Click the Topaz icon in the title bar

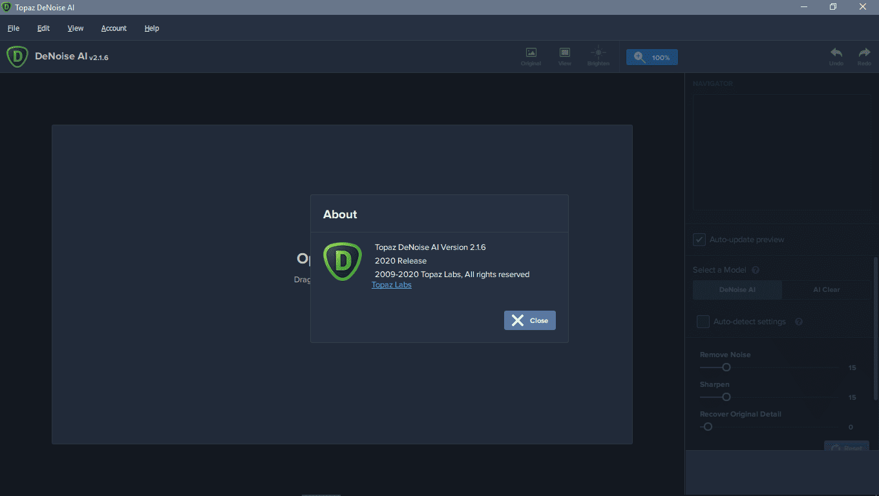(x=6, y=7)
